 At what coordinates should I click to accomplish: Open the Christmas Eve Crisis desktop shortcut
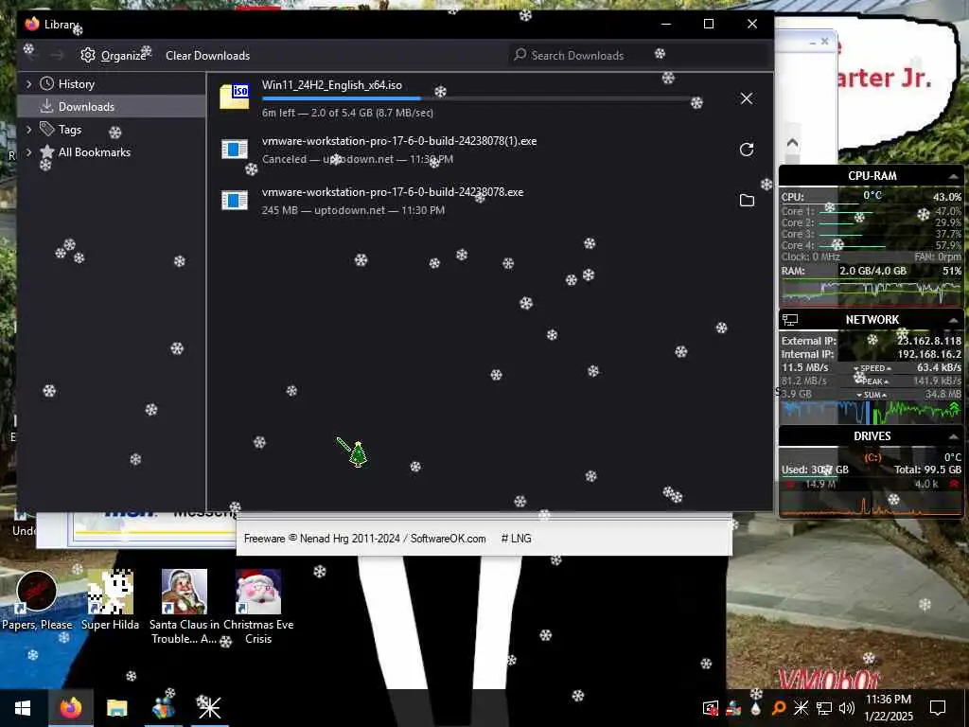point(258,607)
